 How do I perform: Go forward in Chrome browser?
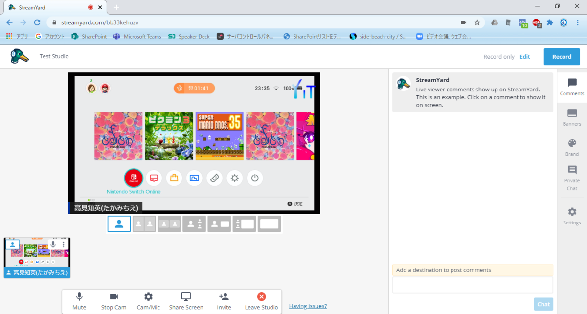23,22
